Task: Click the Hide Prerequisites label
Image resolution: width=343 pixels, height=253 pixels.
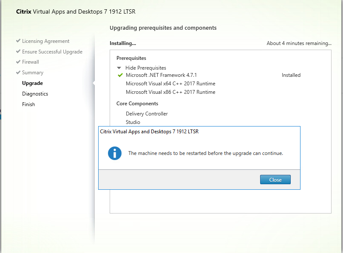Action: pos(146,68)
